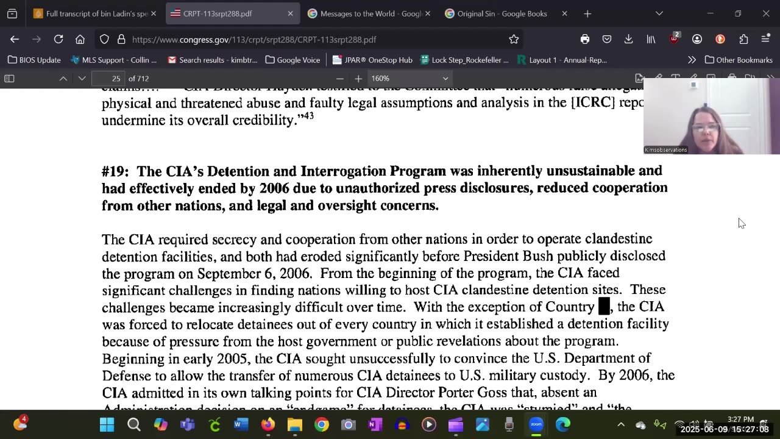Click the #19 finding heading text
Screen dimensions: 780x439
point(385,188)
